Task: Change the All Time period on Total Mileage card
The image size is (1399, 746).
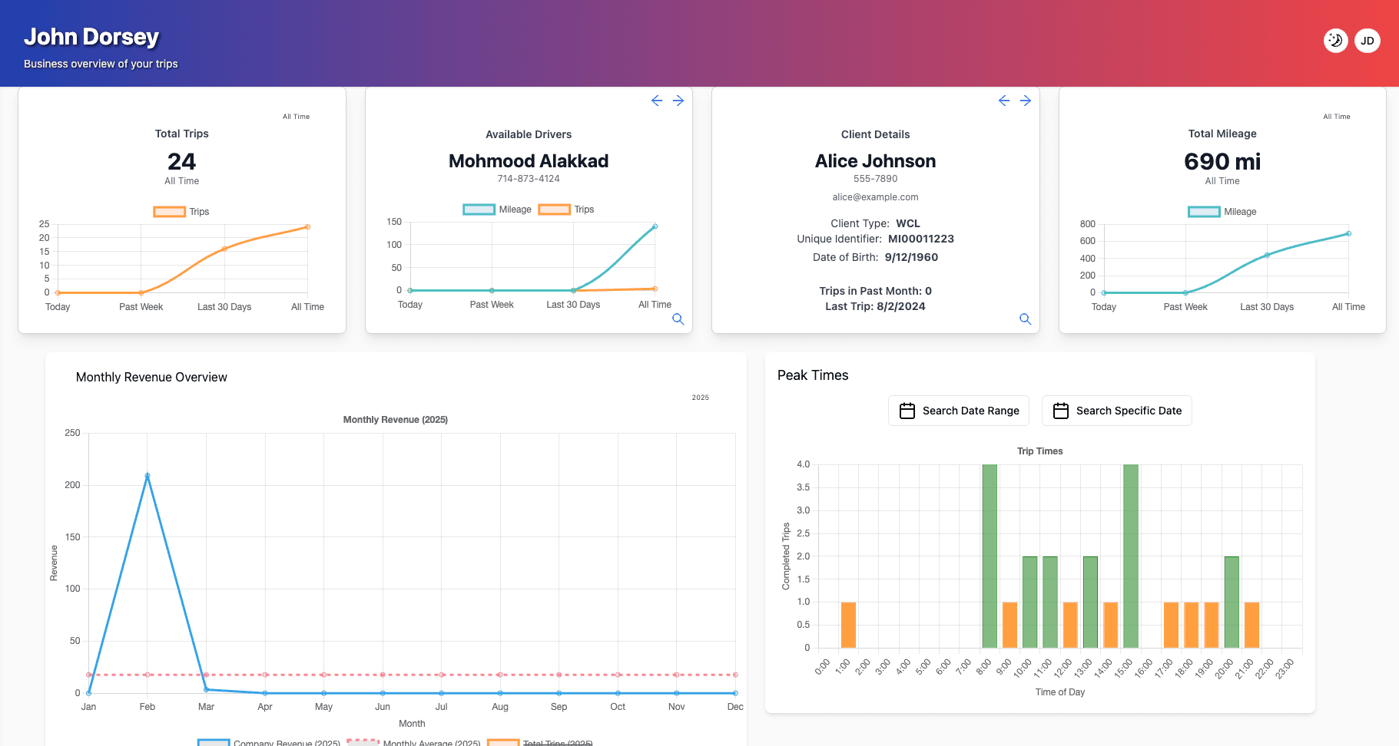Action: point(1337,117)
